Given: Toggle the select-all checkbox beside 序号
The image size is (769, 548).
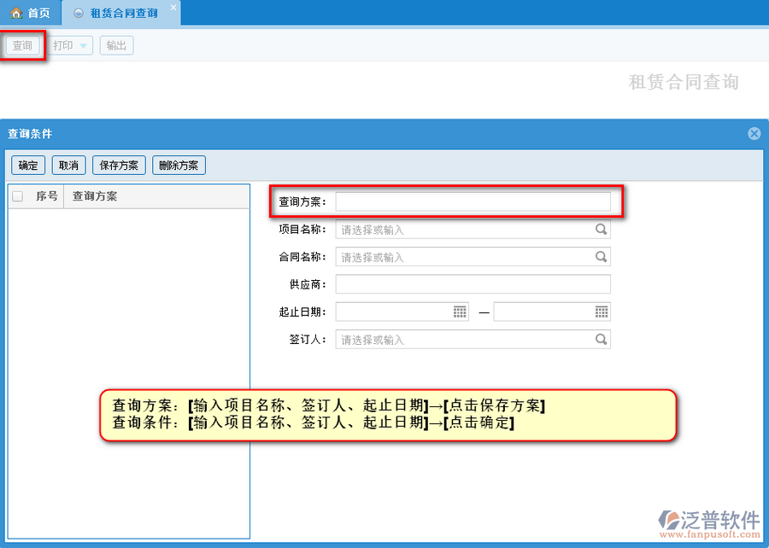Looking at the screenshot, I should click(18, 196).
